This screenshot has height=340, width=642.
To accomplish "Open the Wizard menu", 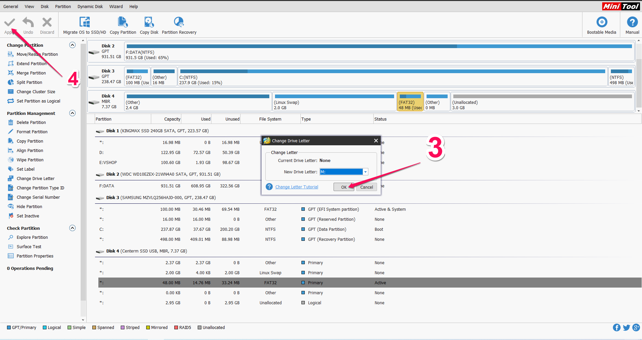I will point(116,6).
